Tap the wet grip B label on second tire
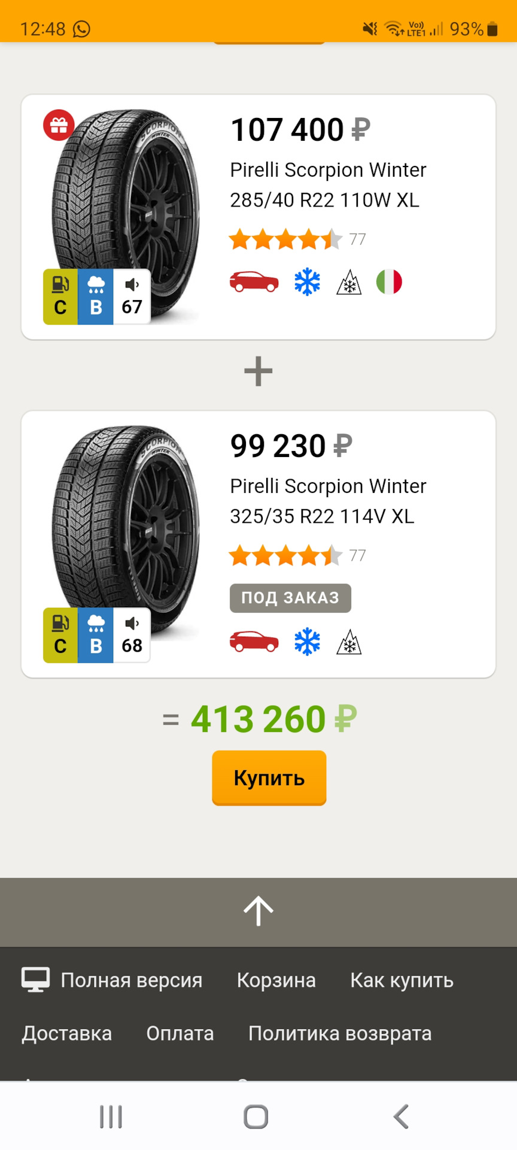The width and height of the screenshot is (517, 1150). (x=96, y=635)
